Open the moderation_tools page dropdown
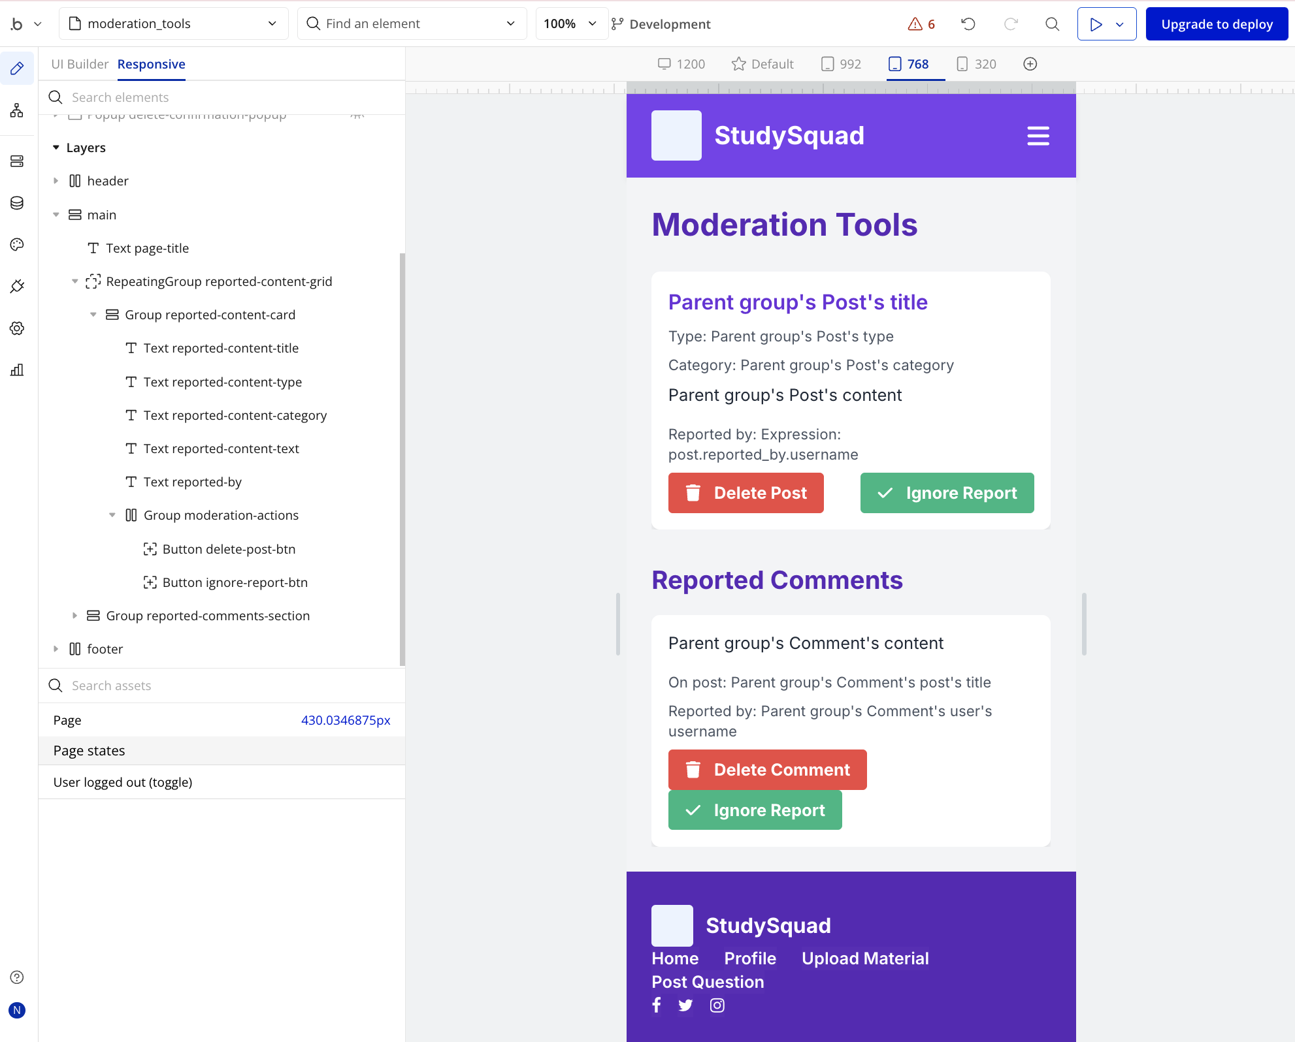The height and width of the screenshot is (1042, 1295). pyautogui.click(x=174, y=24)
